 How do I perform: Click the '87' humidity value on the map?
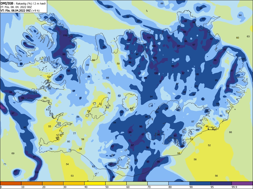click(x=193, y=121)
